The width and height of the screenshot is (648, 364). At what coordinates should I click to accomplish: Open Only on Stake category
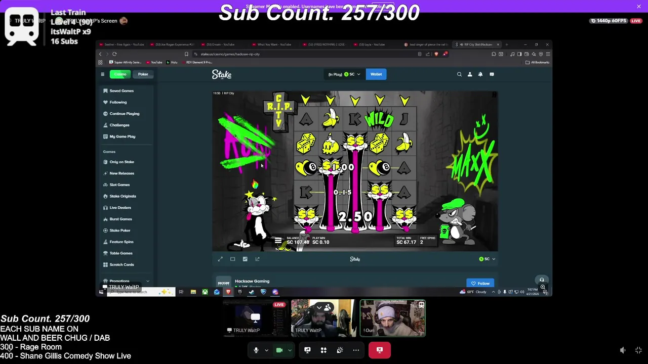click(121, 162)
